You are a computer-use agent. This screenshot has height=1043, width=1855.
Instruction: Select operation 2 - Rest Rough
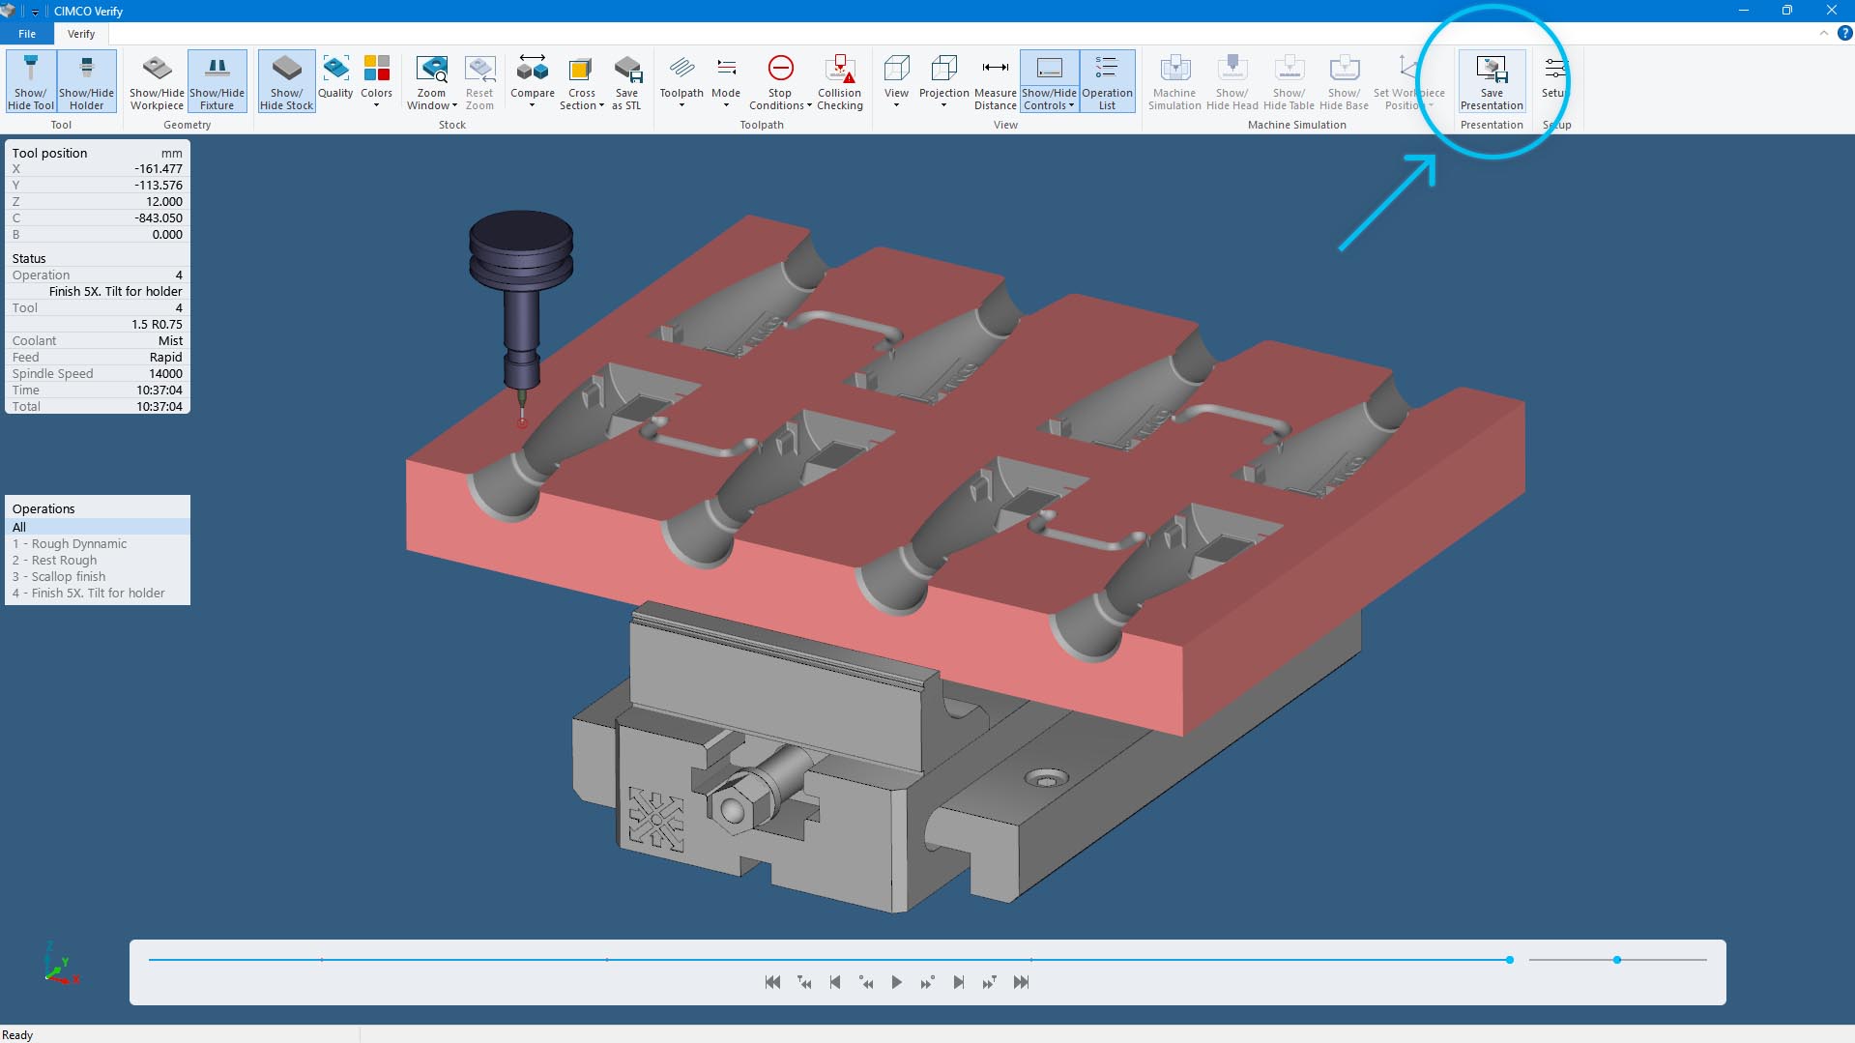[x=98, y=560]
